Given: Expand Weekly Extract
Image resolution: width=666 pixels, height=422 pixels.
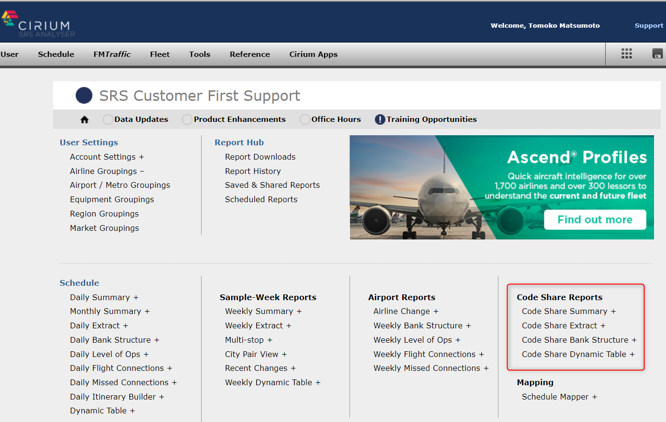Looking at the screenshot, I should (x=258, y=325).
